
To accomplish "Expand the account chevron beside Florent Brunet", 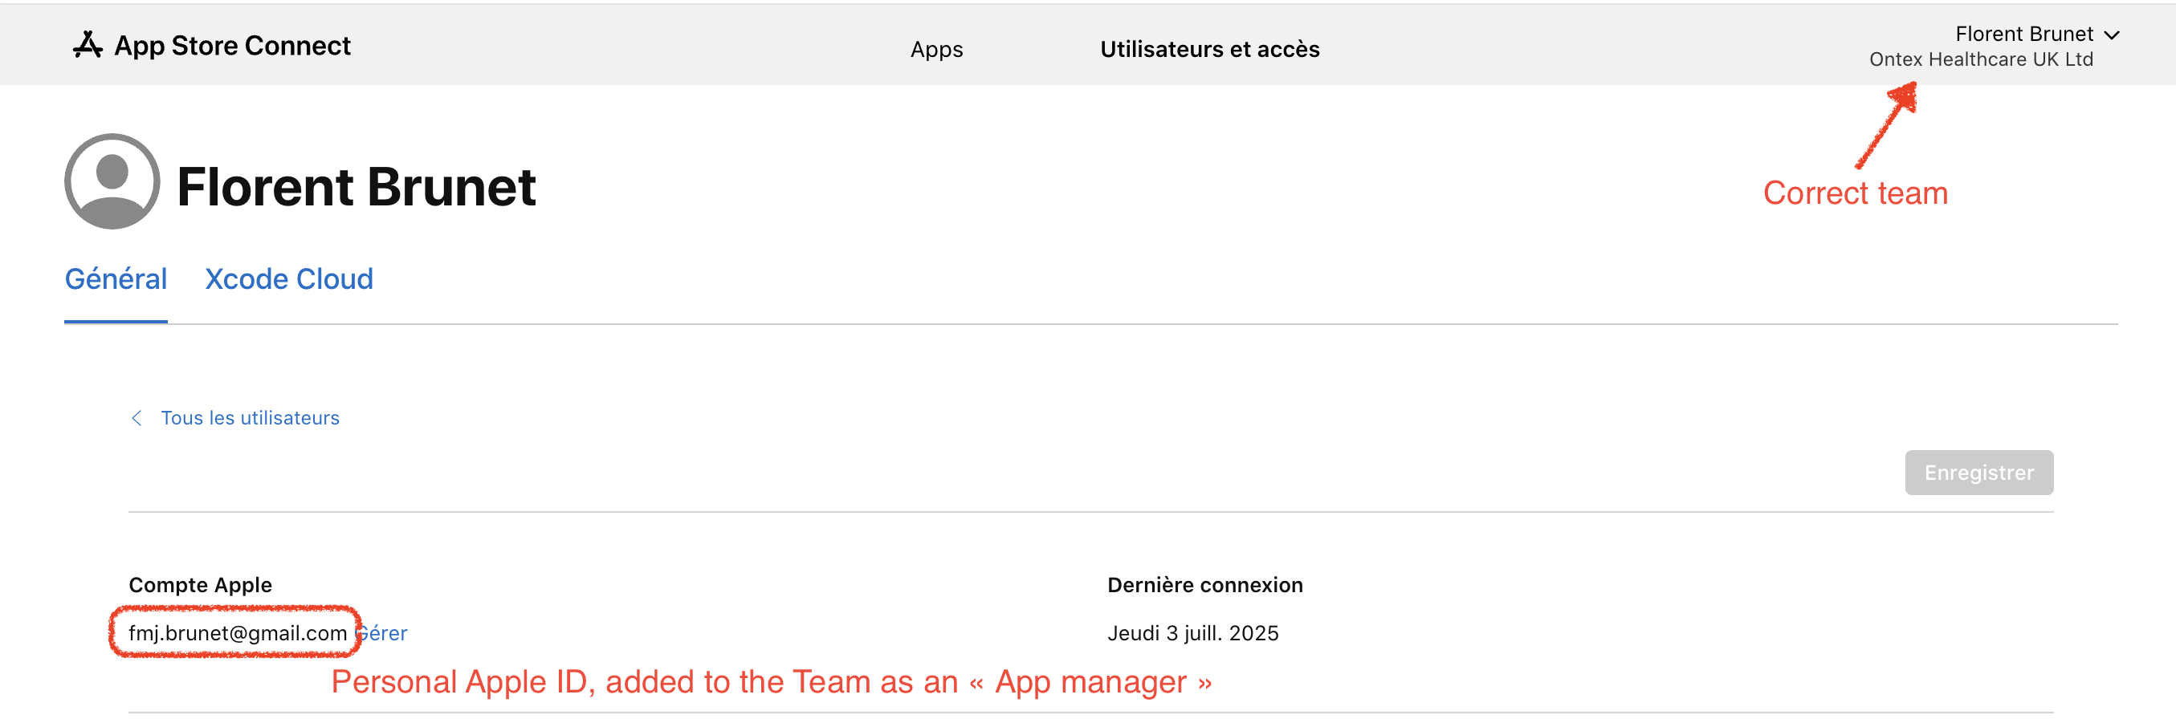I will point(2111,35).
